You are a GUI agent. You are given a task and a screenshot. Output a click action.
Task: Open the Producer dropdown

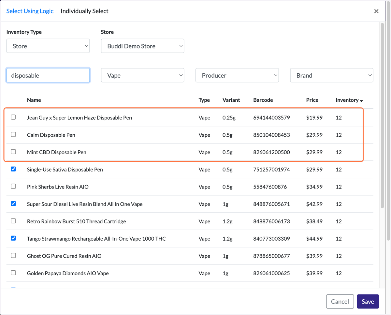[x=237, y=75]
